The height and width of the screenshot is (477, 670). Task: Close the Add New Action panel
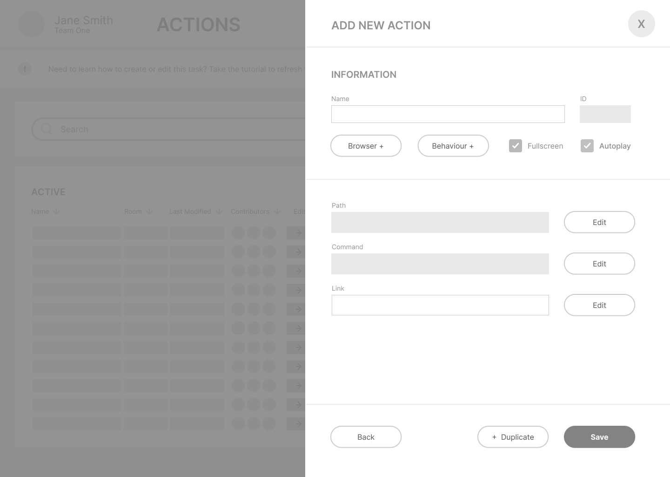[x=641, y=24]
